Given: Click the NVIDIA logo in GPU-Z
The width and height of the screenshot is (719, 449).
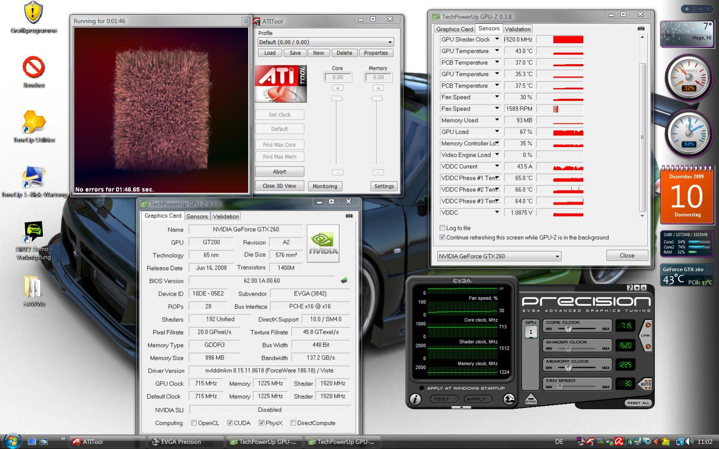Looking at the screenshot, I should (323, 243).
